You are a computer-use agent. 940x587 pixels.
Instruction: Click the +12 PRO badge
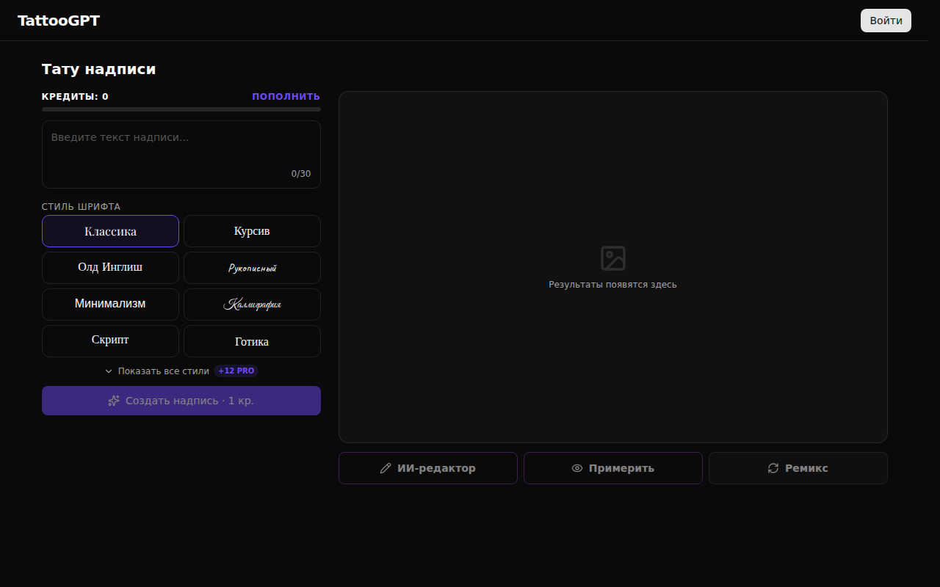(236, 371)
